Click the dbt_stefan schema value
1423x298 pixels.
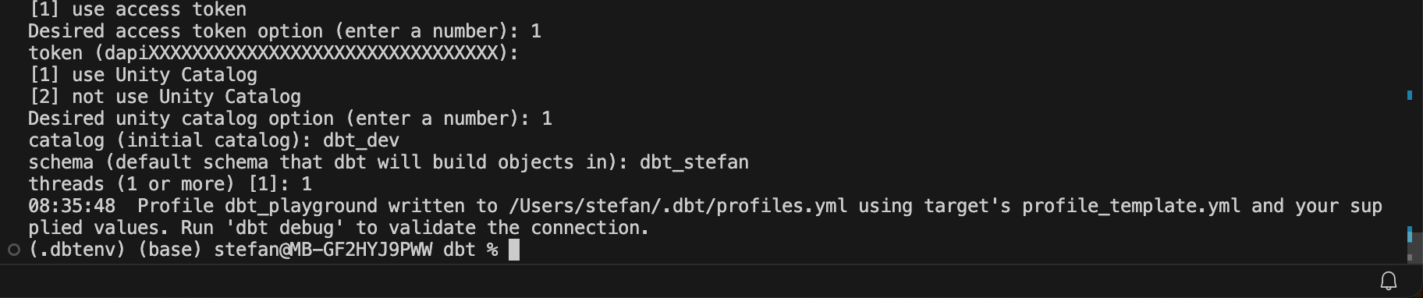coord(694,162)
